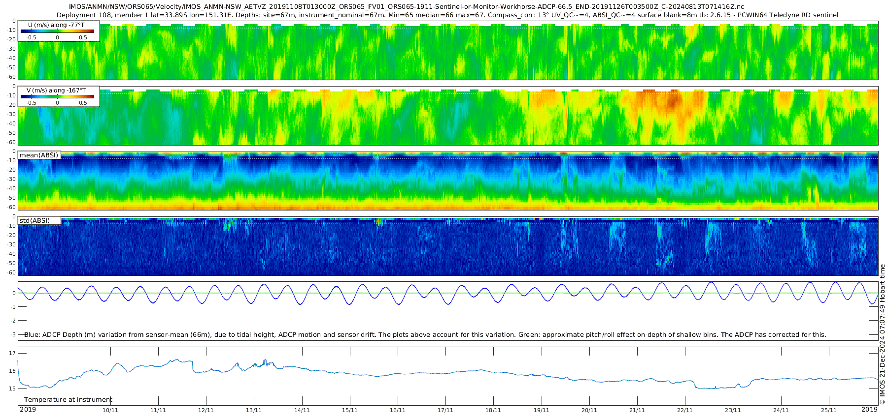Image resolution: width=887 pixels, height=418 pixels.
Task: Click the IMOS copyright timestamp text
Action: [x=882, y=334]
